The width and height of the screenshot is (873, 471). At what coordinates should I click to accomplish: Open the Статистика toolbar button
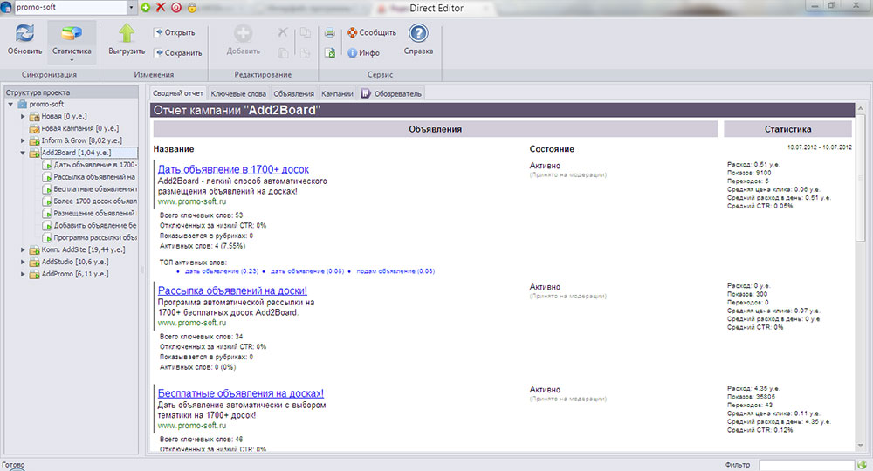click(72, 42)
